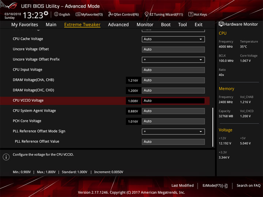This screenshot has height=197, width=263.
Task: Click the settings list vertical scrollbar
Action: [213, 127]
